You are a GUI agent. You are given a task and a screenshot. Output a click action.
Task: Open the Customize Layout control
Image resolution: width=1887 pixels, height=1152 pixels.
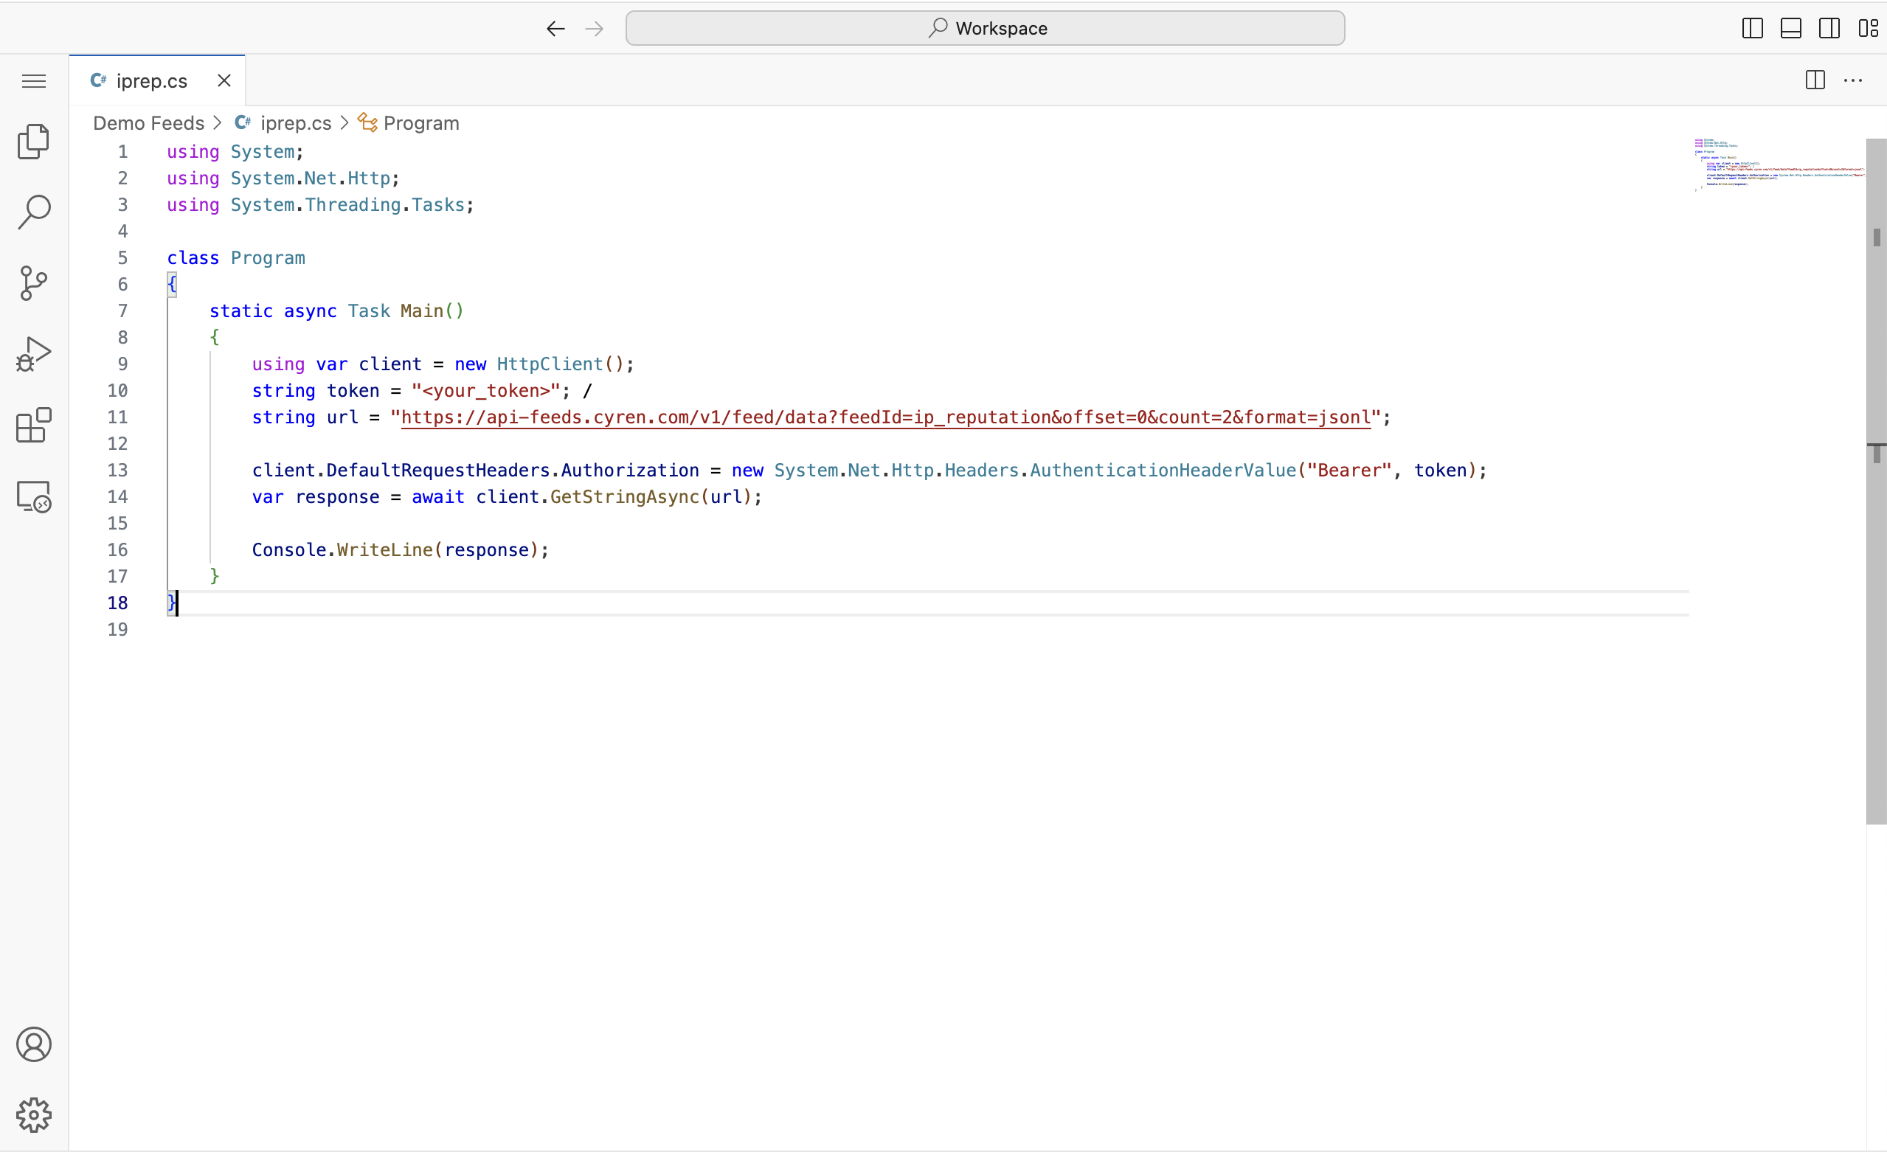(1868, 28)
